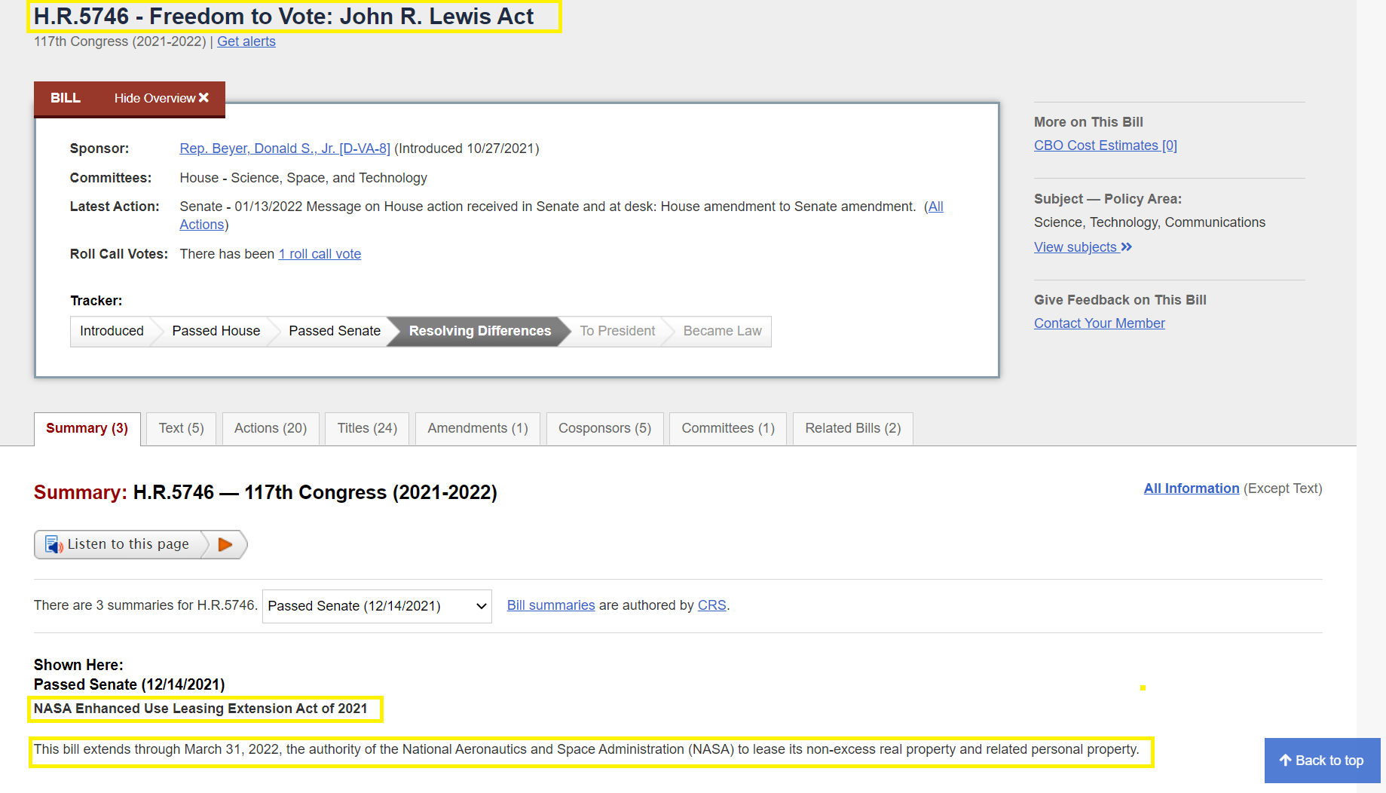This screenshot has width=1386, height=793.
Task: Open the All Information link
Action: point(1192,488)
